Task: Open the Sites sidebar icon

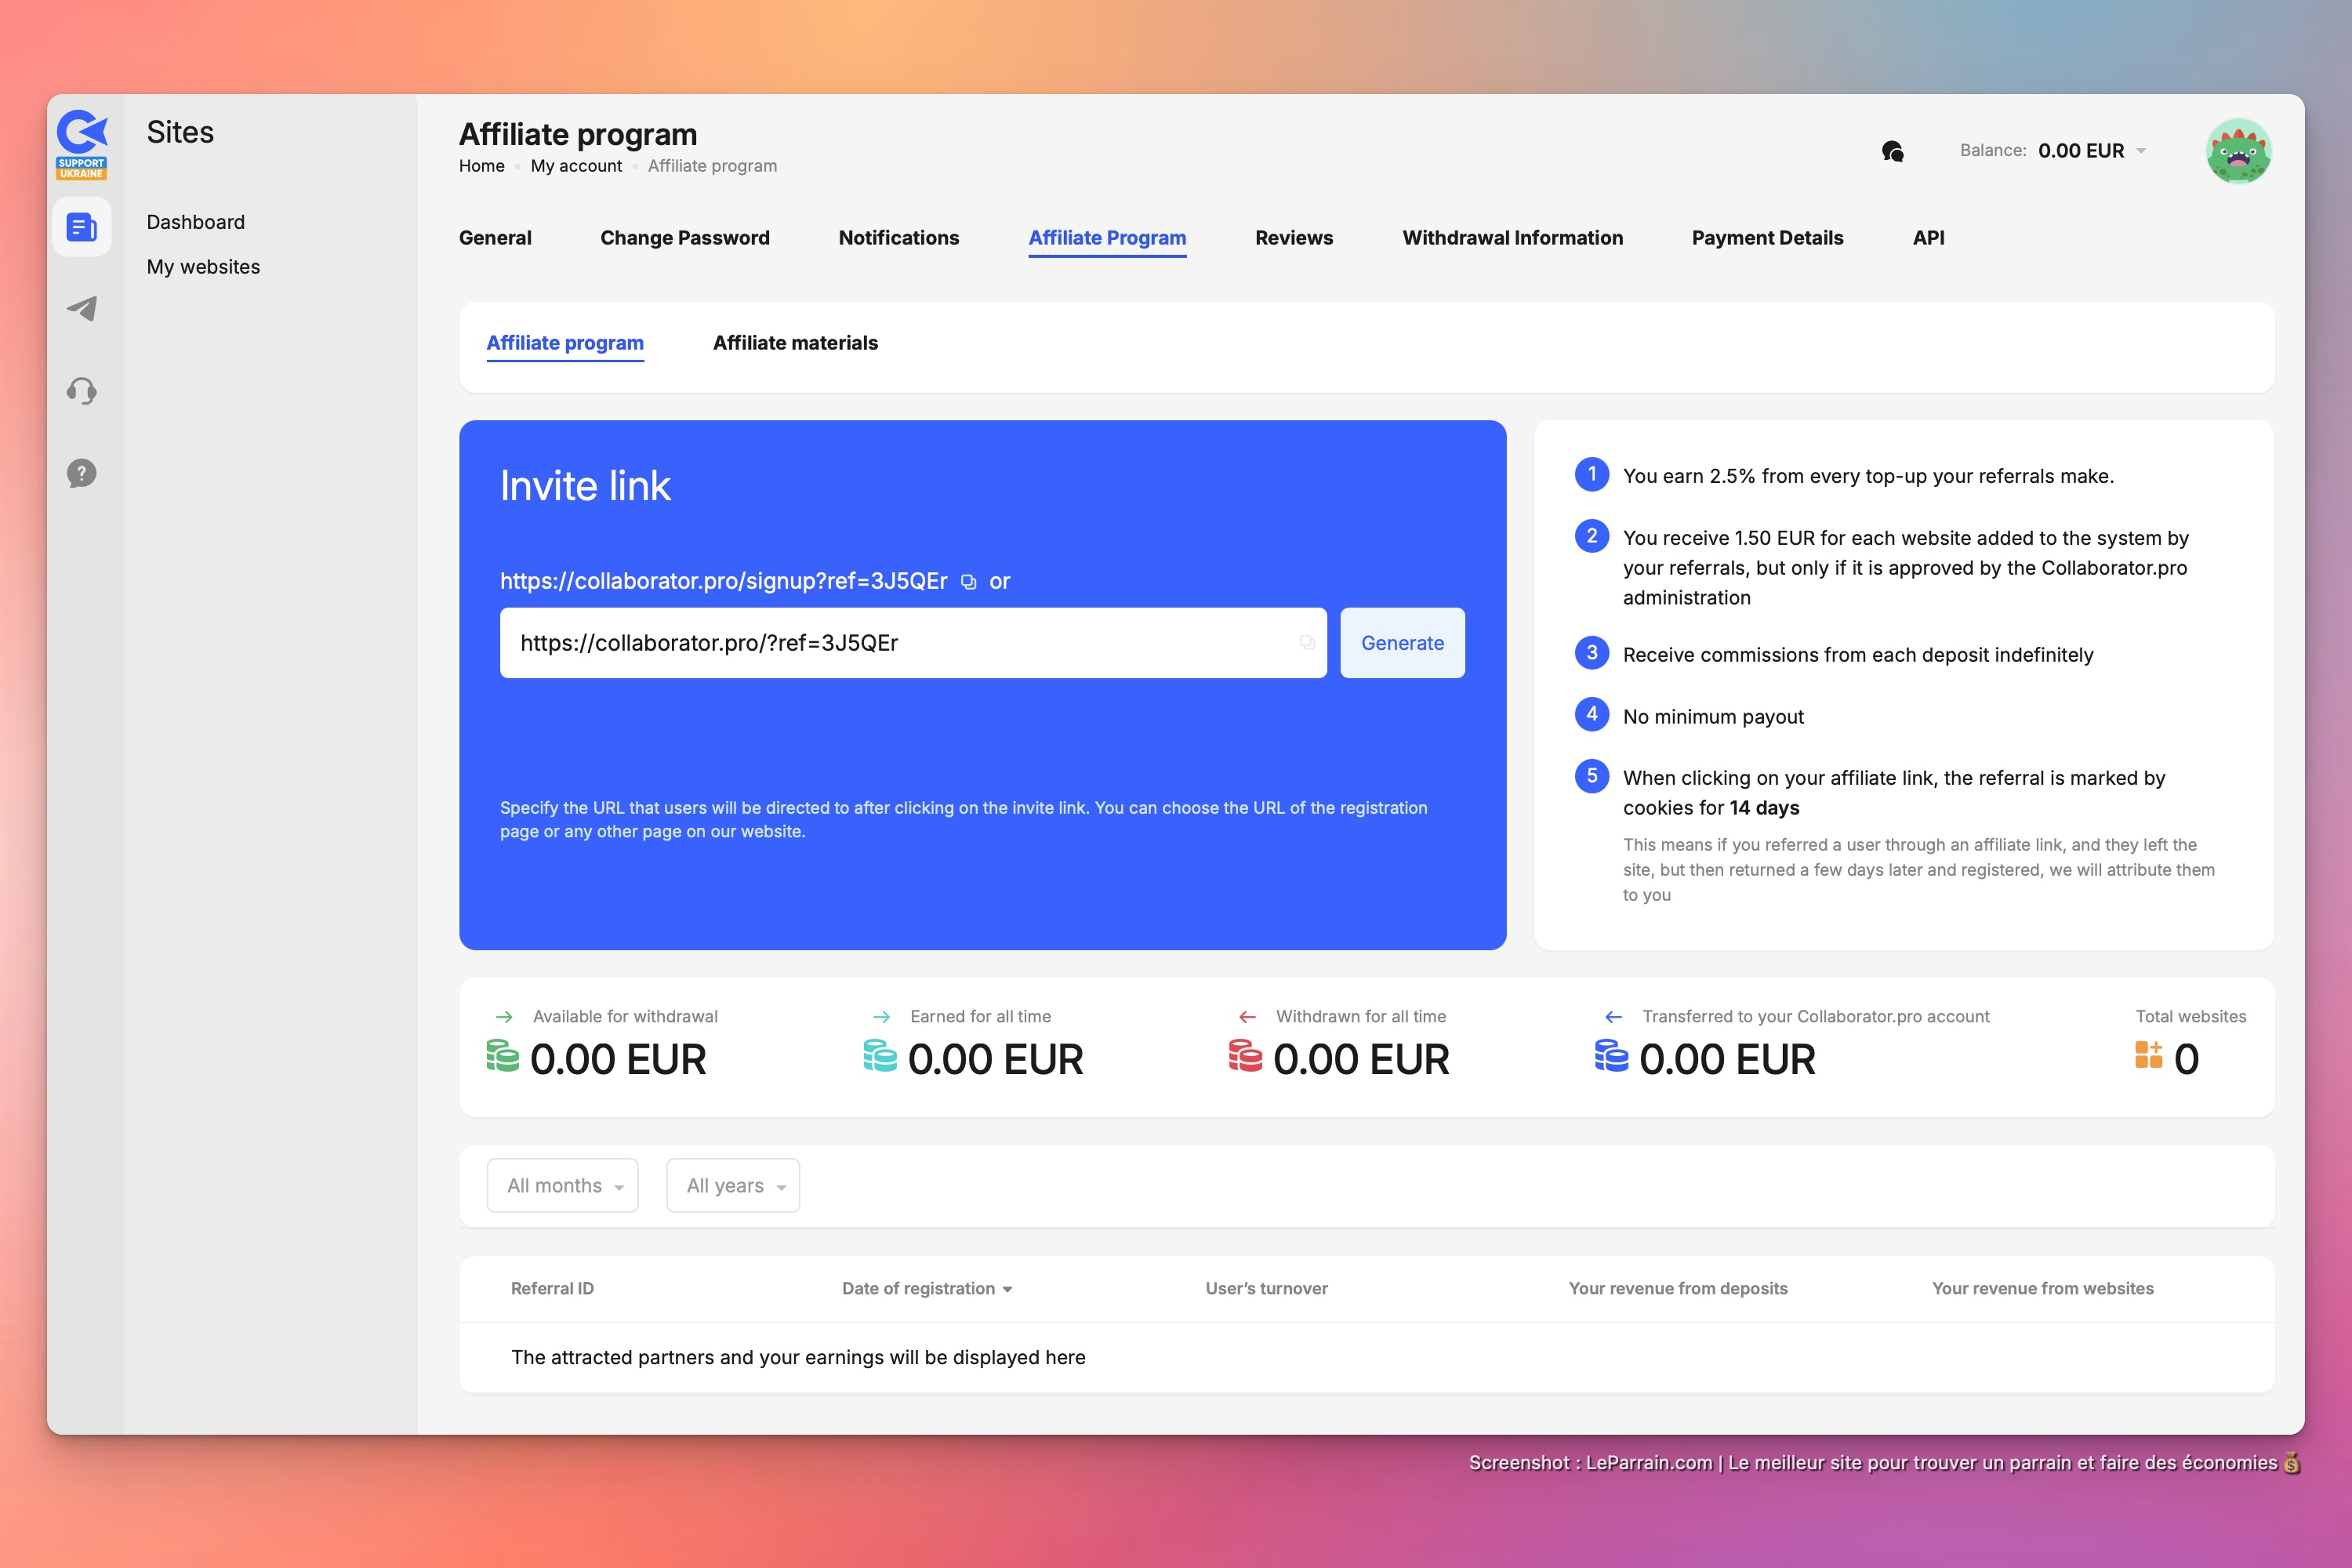Action: point(82,228)
